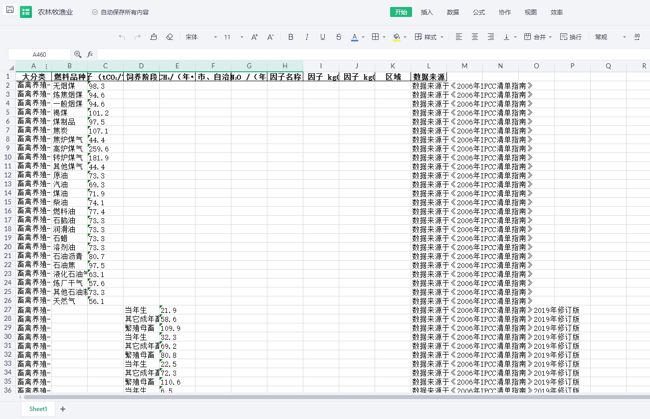Align text left
This screenshot has width=650, height=419.
click(459, 37)
